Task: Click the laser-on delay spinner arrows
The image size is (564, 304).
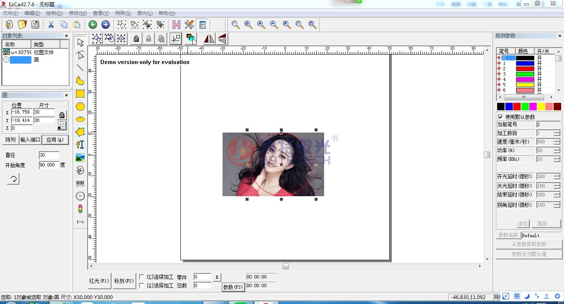Action: pos(557,176)
